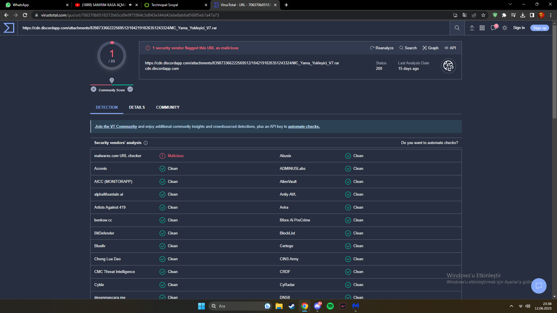
Task: Open the search magnifier icon in header
Action: 457,28
